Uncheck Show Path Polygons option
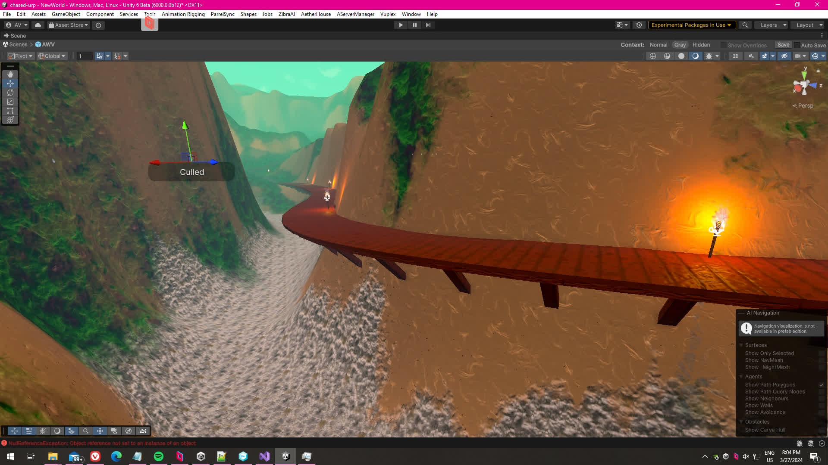This screenshot has height=465, width=828. pos(821,385)
